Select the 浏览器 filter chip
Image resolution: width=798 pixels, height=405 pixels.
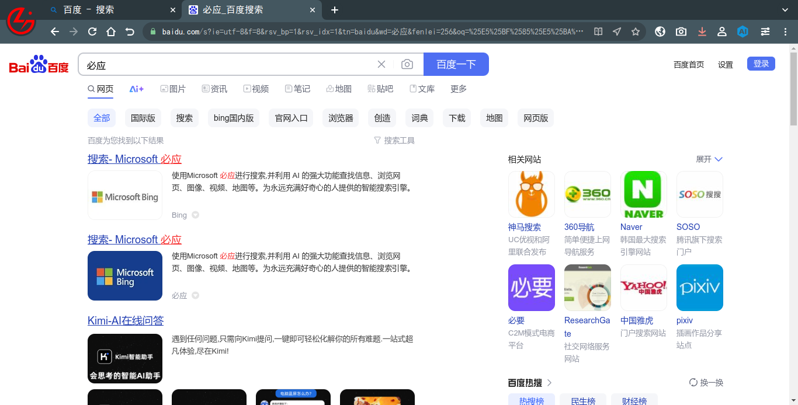341,118
